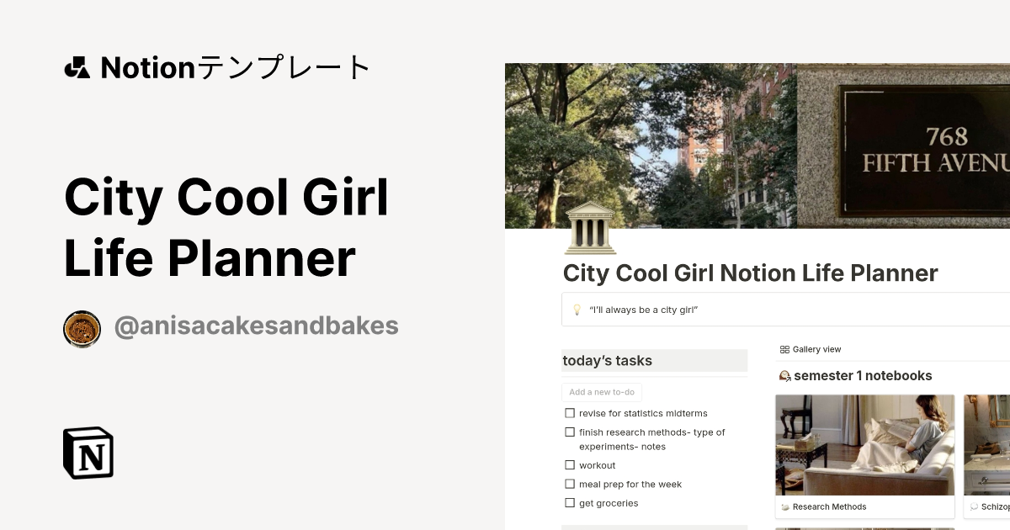Image resolution: width=1010 pixels, height=530 pixels.
Task: Click the notebook emoji on Research Methods card
Action: (784, 506)
